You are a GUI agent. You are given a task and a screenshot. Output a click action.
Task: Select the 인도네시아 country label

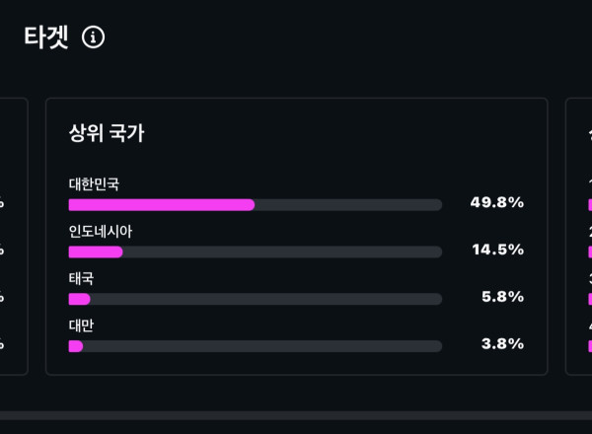pos(100,231)
